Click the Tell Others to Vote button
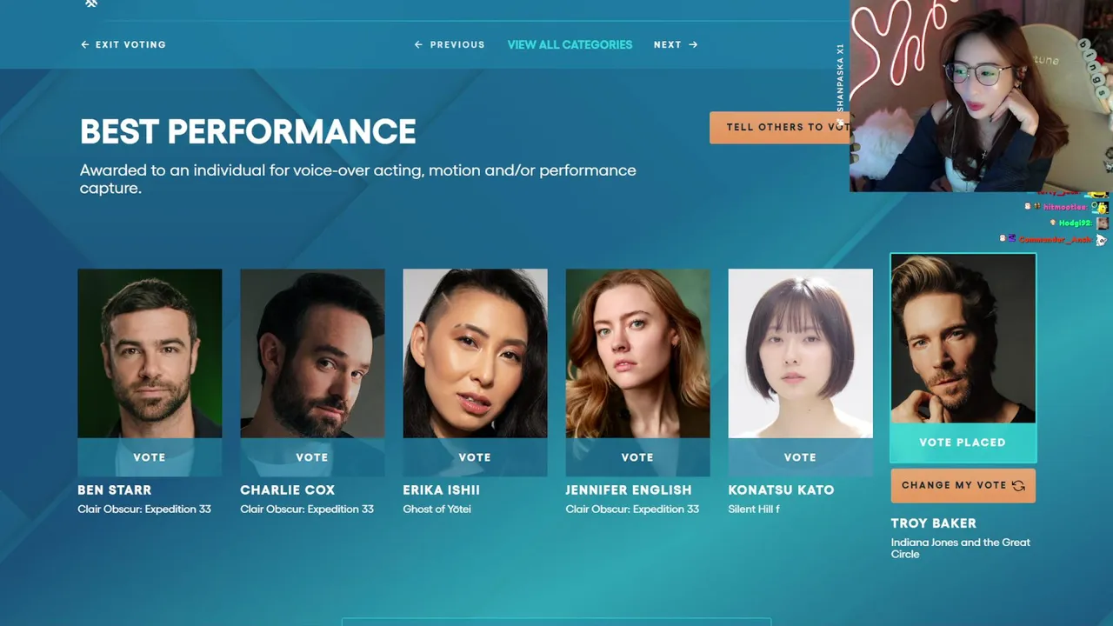This screenshot has height=626, width=1113. tap(780, 127)
